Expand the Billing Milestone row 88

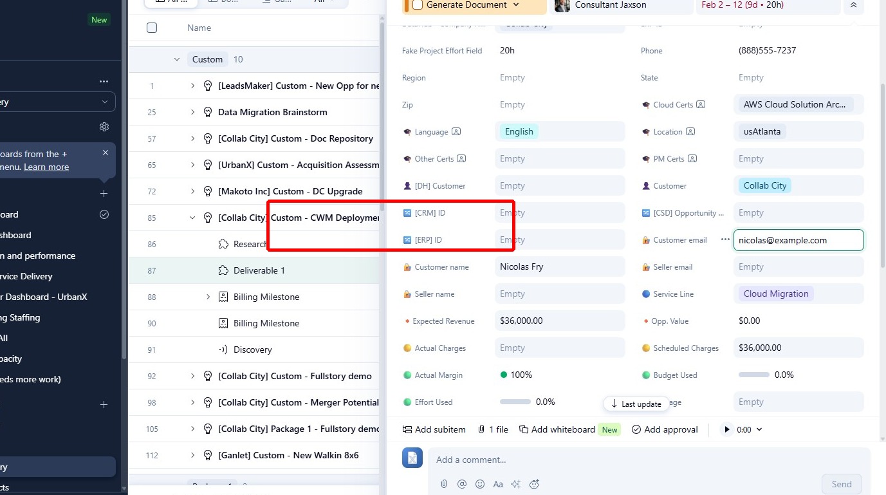point(207,297)
